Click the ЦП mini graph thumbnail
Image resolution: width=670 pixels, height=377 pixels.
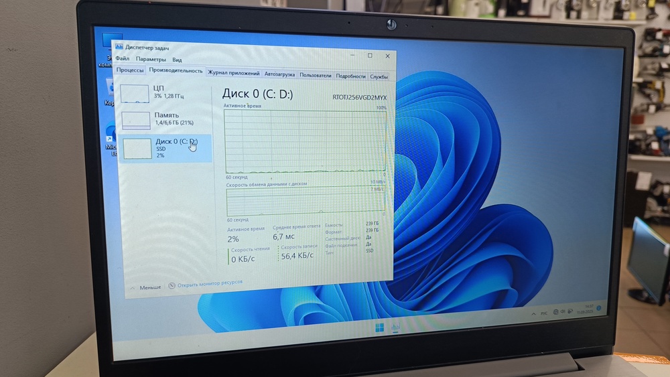135,94
